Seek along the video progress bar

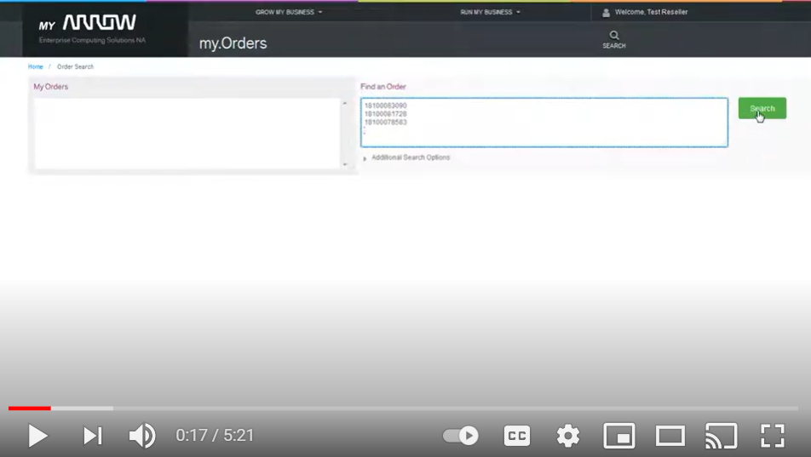(x=404, y=408)
